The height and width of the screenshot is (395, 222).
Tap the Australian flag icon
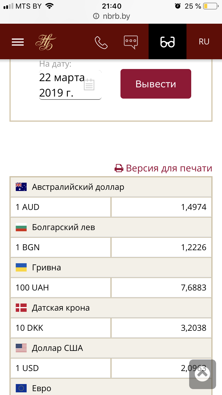point(21,187)
